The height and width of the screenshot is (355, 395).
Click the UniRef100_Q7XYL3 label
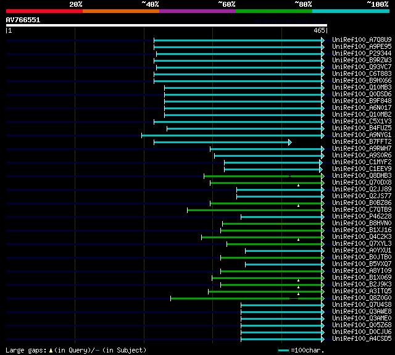click(x=362, y=244)
